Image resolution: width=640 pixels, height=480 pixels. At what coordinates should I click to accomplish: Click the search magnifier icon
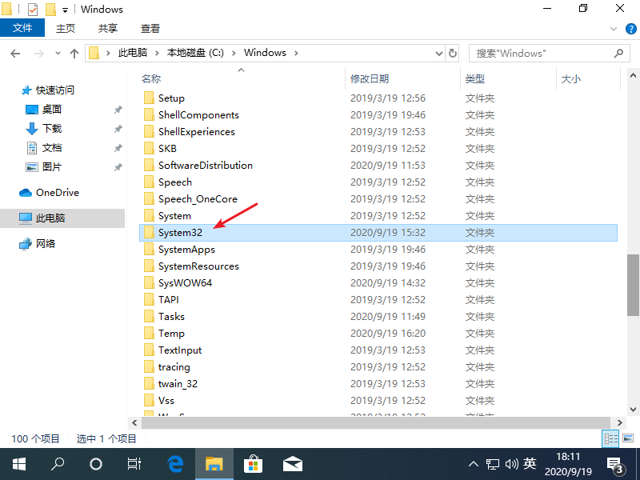pos(618,54)
